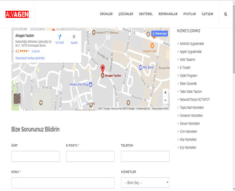Click the Heykel PTT Merkezi marker

[x=94, y=32]
